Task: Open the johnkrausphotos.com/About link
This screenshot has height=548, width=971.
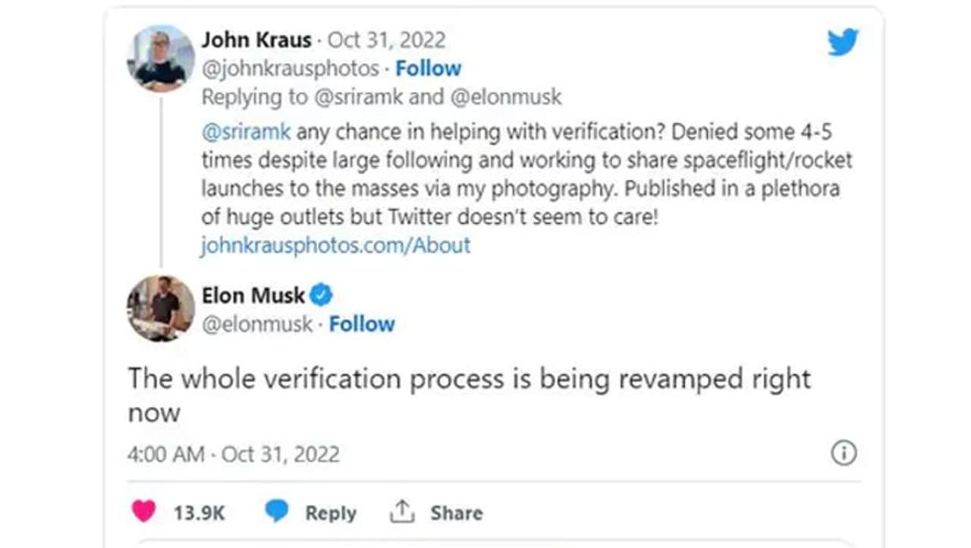Action: tap(335, 245)
